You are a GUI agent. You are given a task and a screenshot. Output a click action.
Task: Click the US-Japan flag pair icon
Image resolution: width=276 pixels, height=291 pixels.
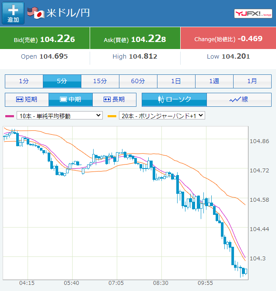click(36, 13)
